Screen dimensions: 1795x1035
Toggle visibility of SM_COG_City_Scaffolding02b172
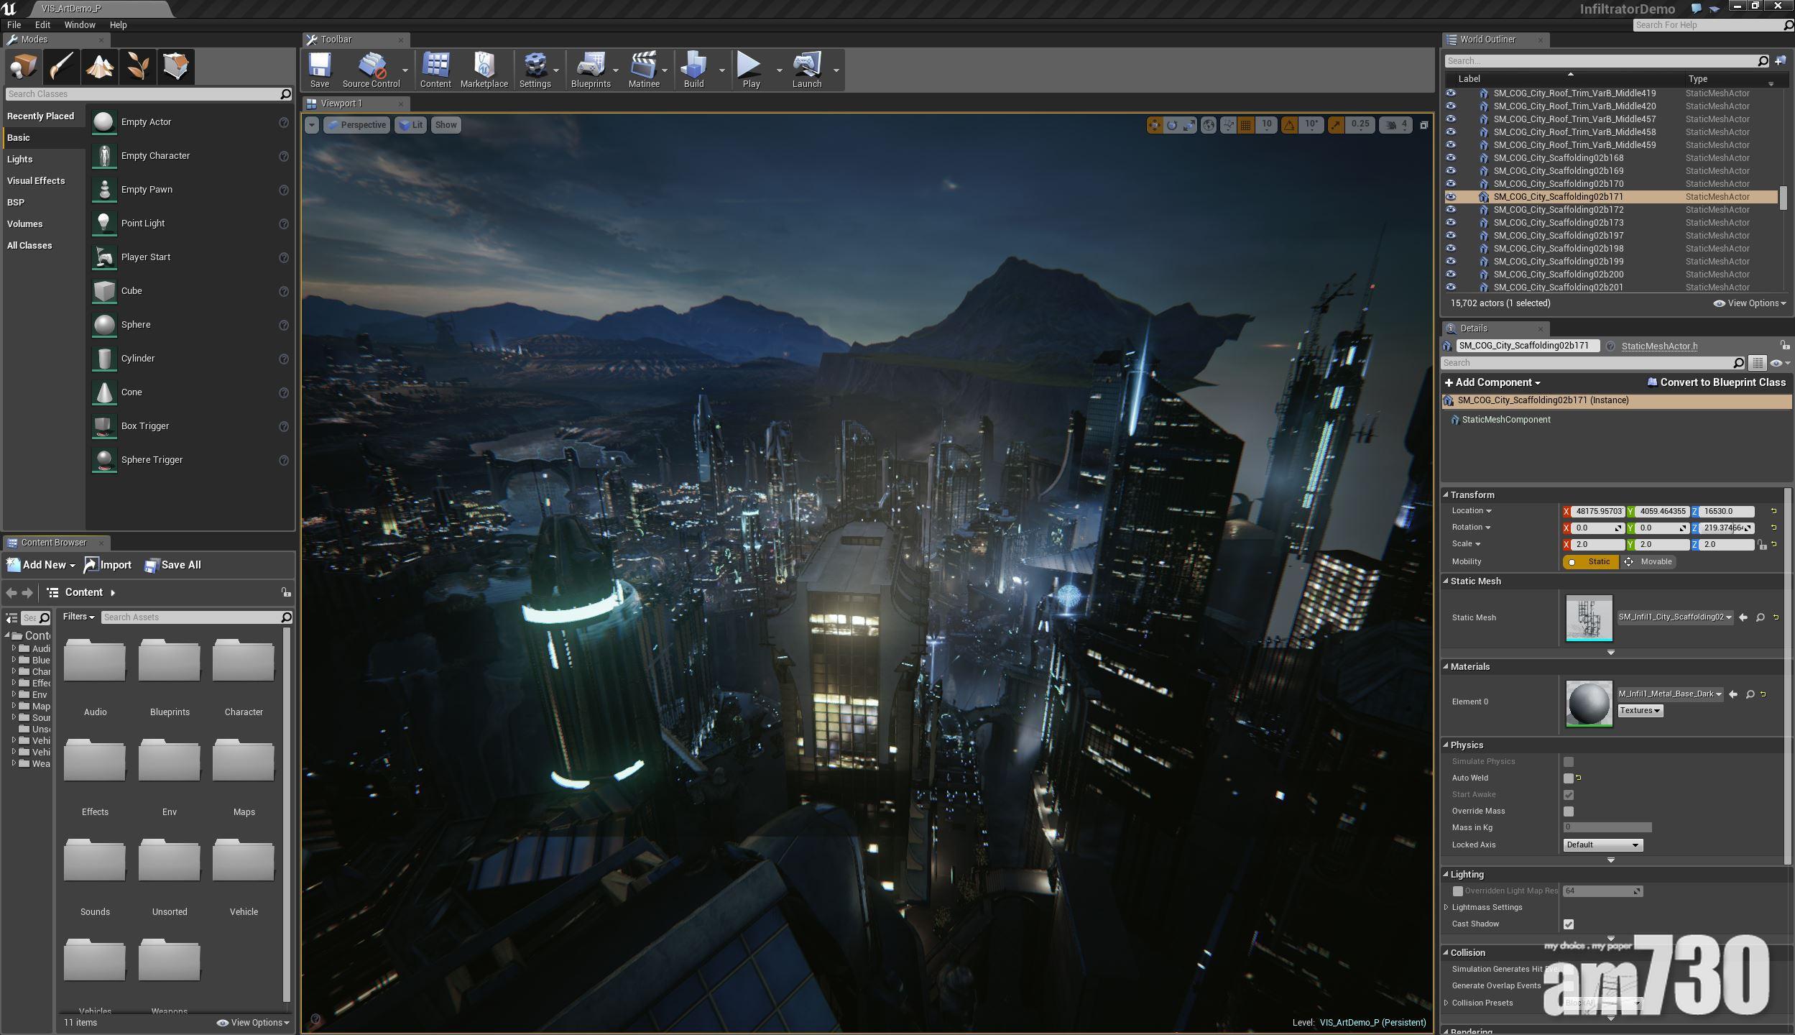pos(1451,210)
